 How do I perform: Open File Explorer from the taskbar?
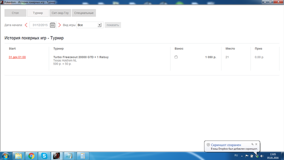[x=18, y=156]
